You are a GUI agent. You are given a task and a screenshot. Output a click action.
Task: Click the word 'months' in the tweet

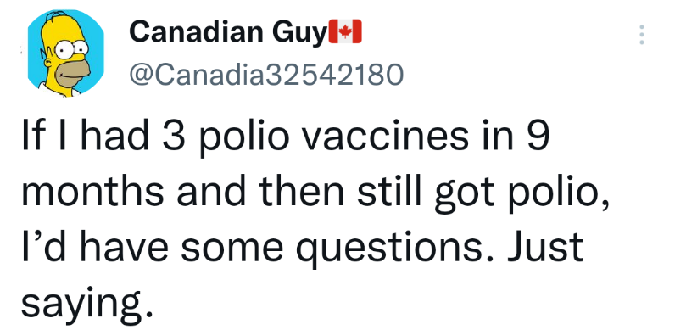click(92, 191)
